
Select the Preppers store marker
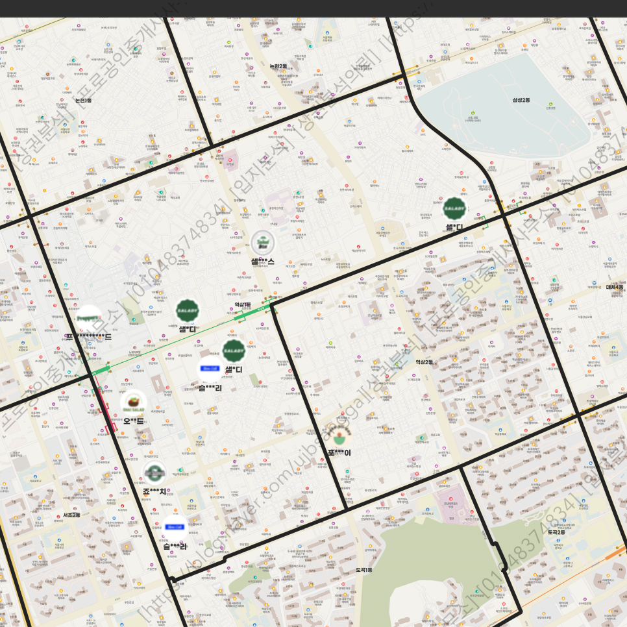[88, 318]
